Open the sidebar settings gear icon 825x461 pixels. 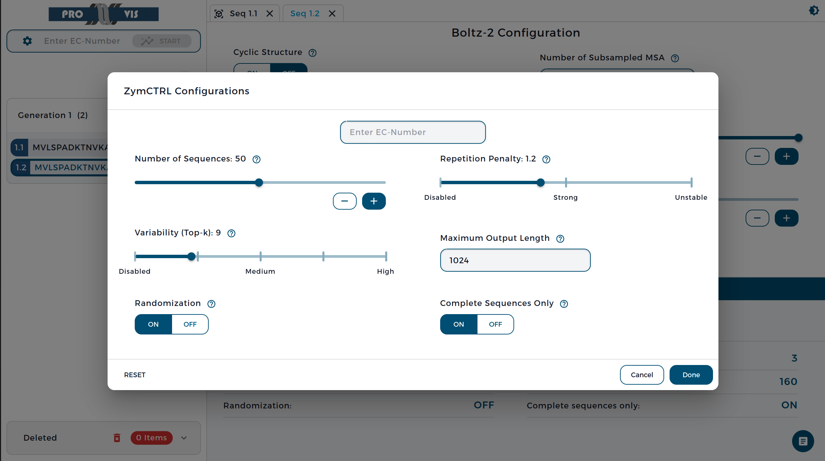[27, 41]
